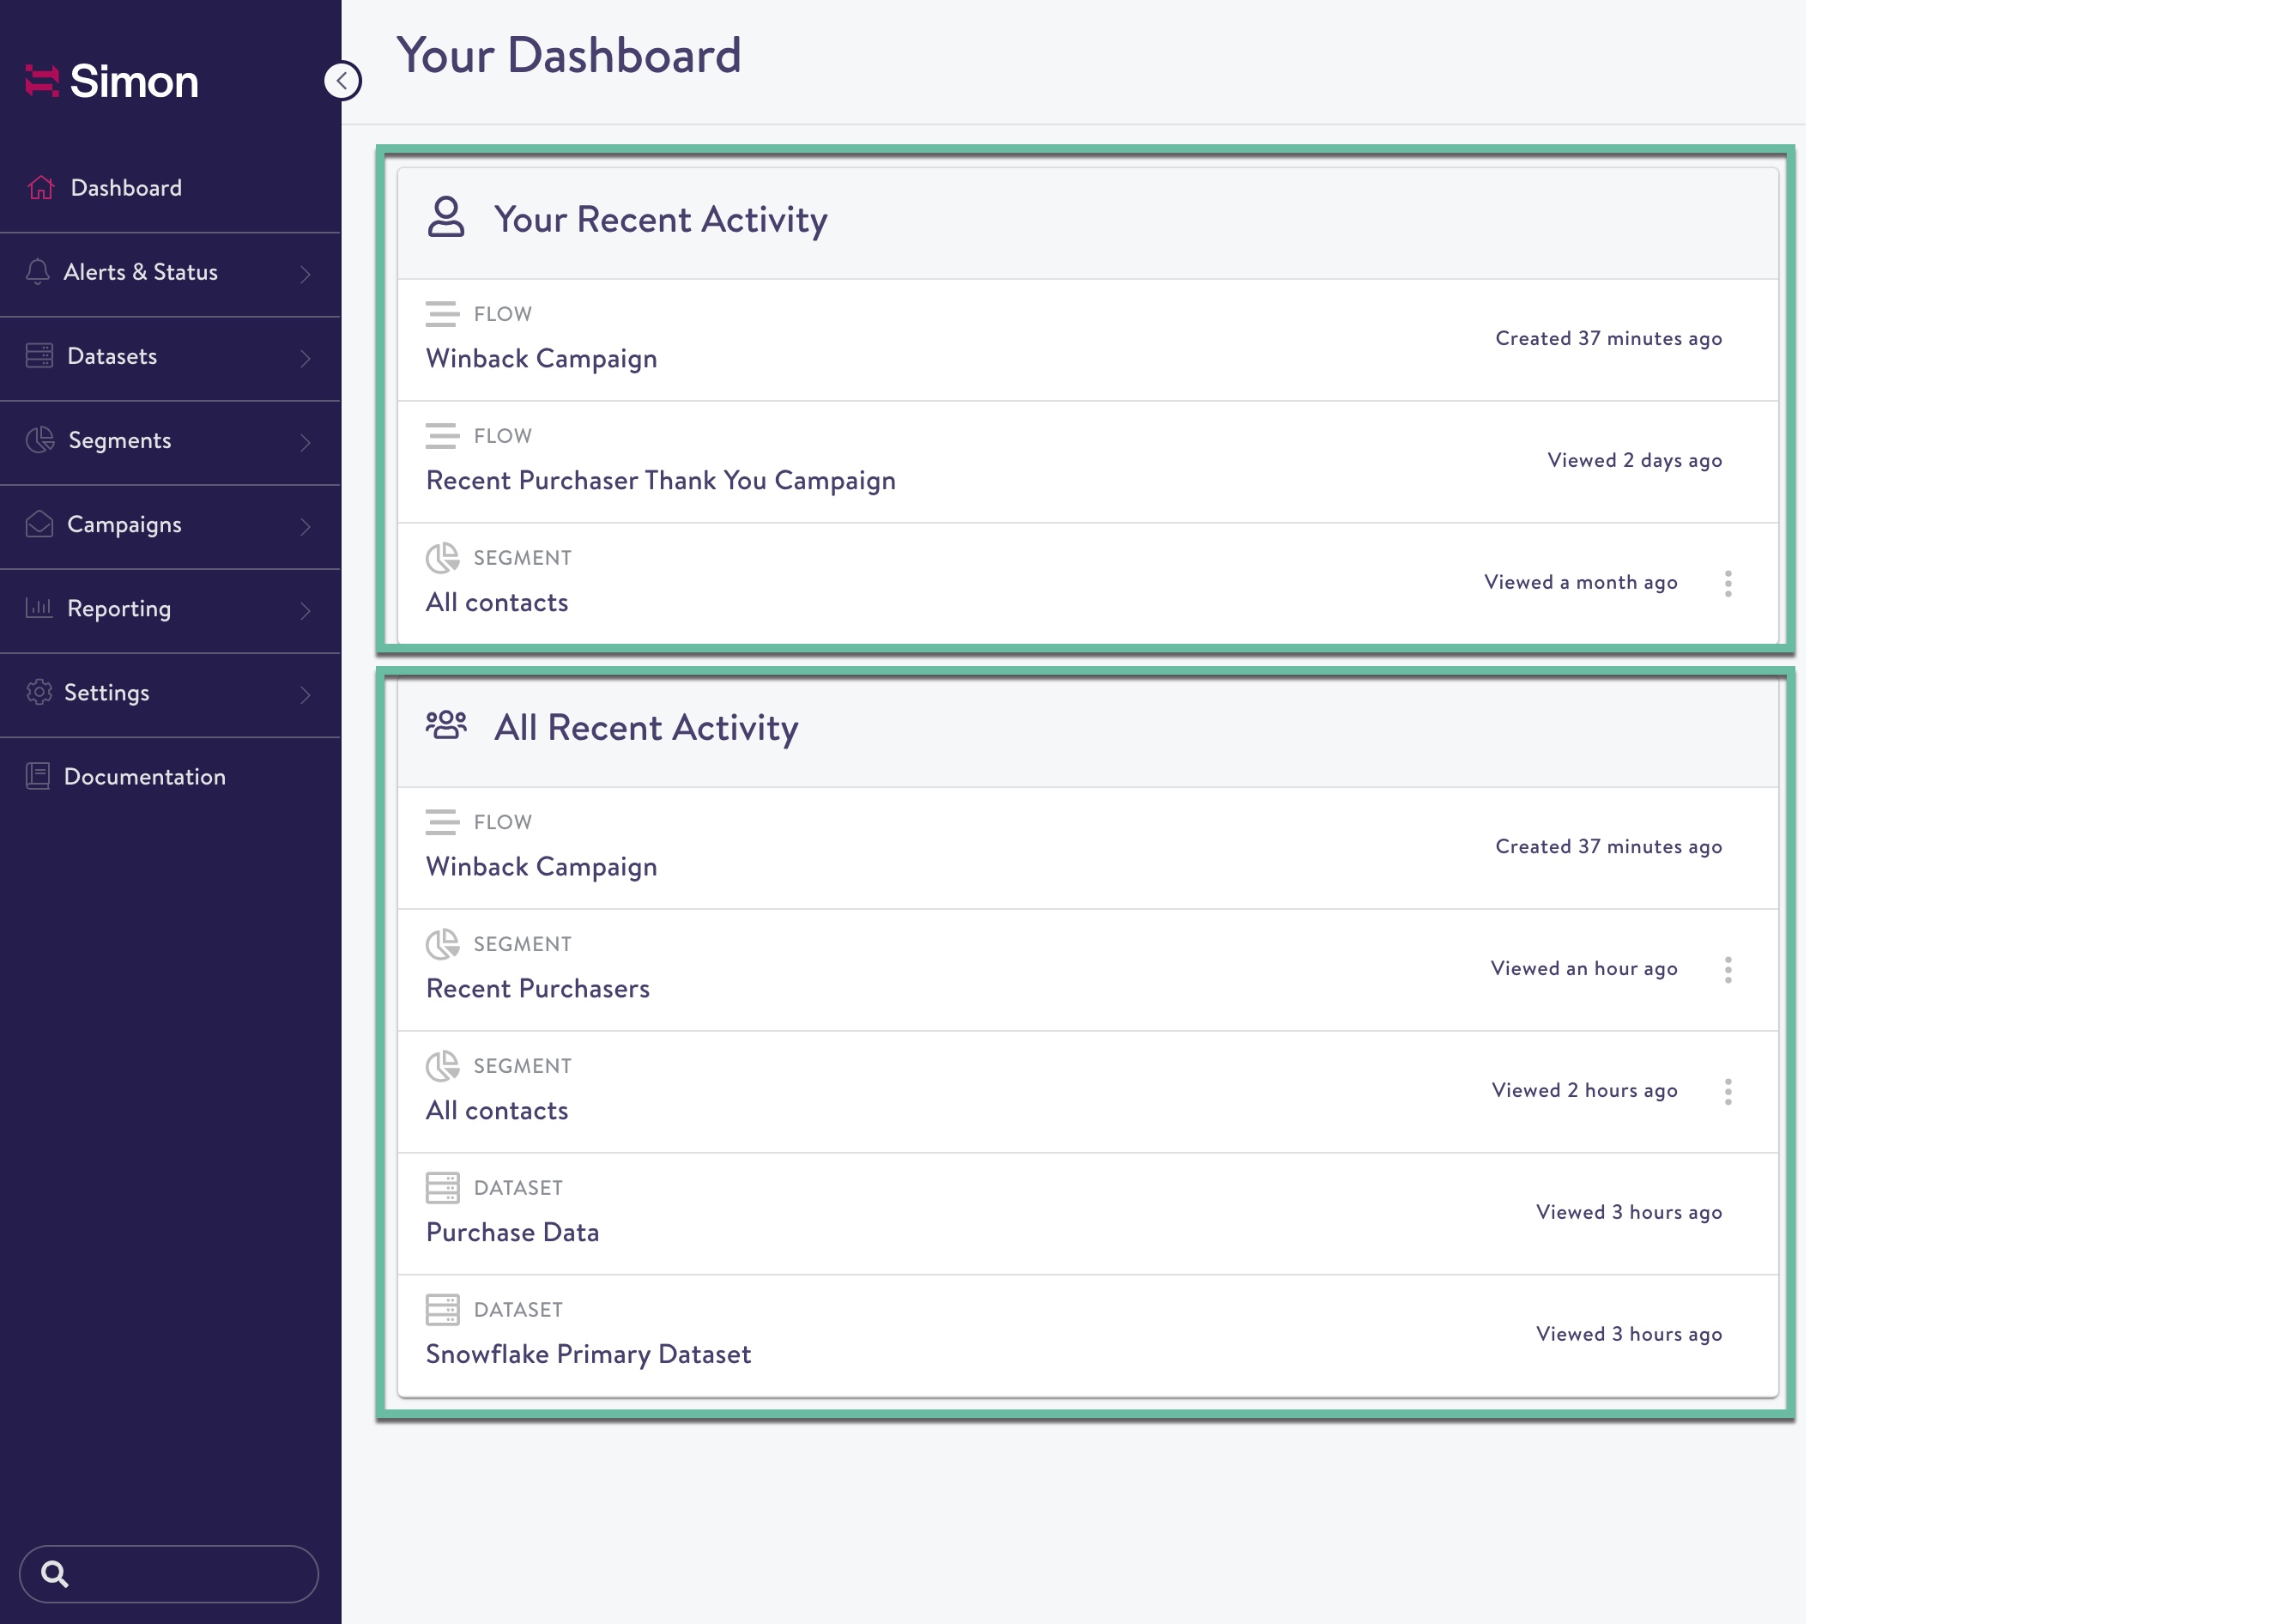
Task: Open kebab menu for month-old All contacts
Action: pyautogui.click(x=1728, y=583)
